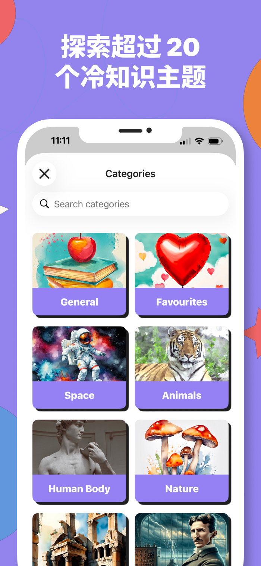Choose the Nature category label

(182, 489)
